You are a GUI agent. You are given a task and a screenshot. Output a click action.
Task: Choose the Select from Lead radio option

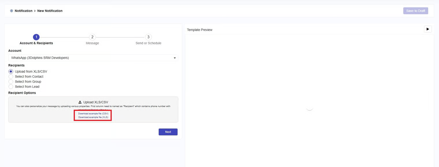coord(11,87)
